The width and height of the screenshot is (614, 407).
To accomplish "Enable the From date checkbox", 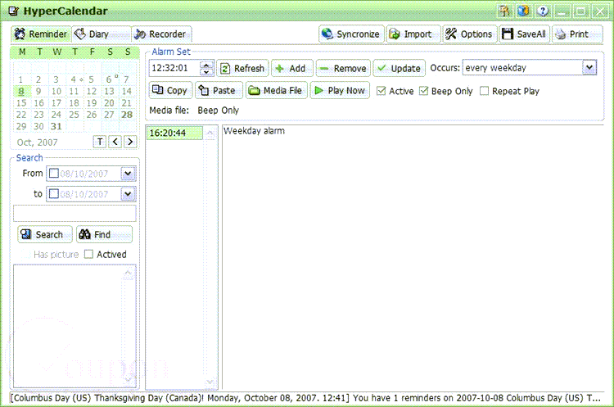I will click(x=54, y=173).
